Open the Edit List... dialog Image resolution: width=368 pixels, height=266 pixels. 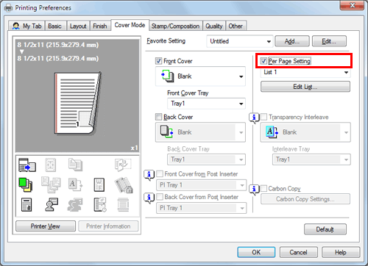click(305, 87)
